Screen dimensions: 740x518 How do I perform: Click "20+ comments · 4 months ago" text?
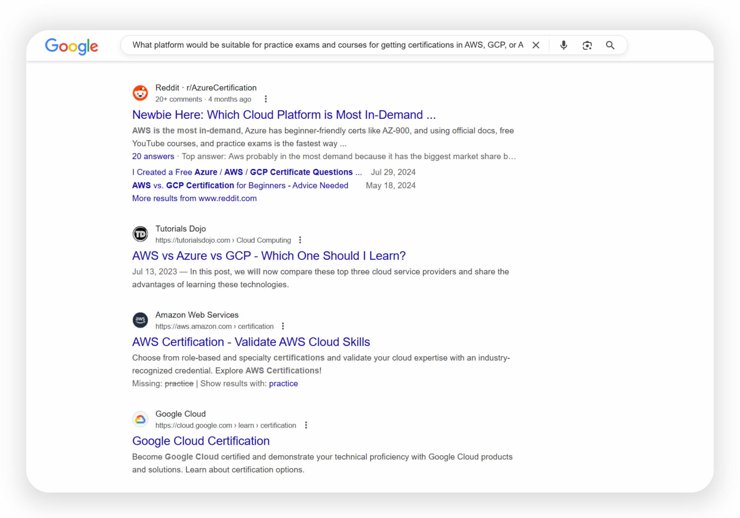203,99
